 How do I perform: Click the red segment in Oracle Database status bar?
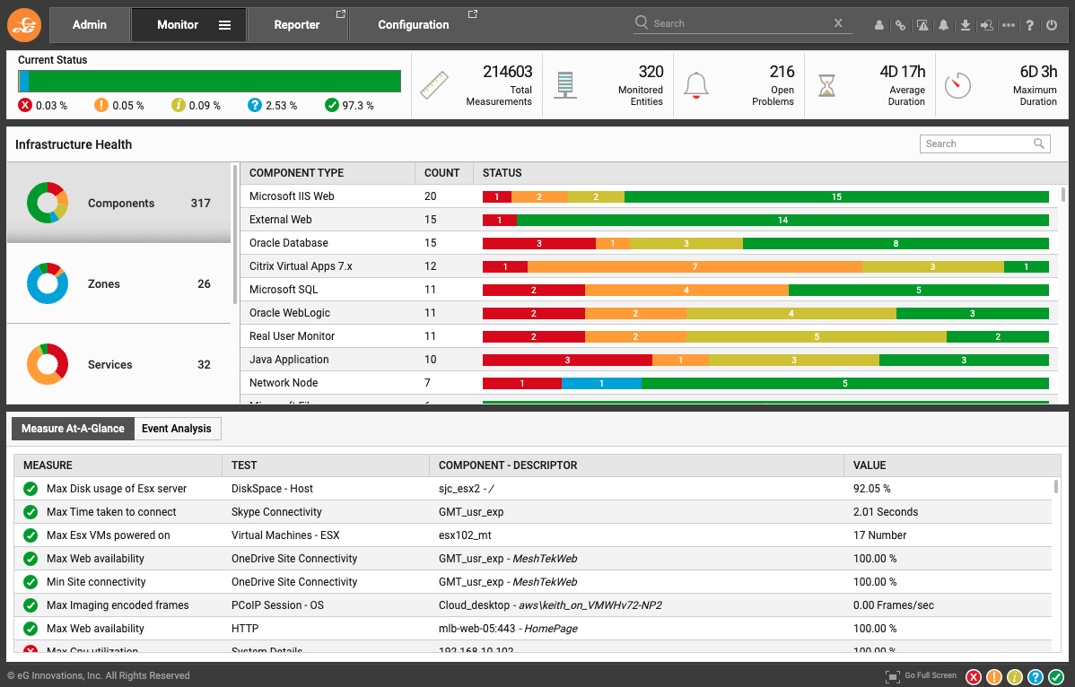pyautogui.click(x=539, y=243)
